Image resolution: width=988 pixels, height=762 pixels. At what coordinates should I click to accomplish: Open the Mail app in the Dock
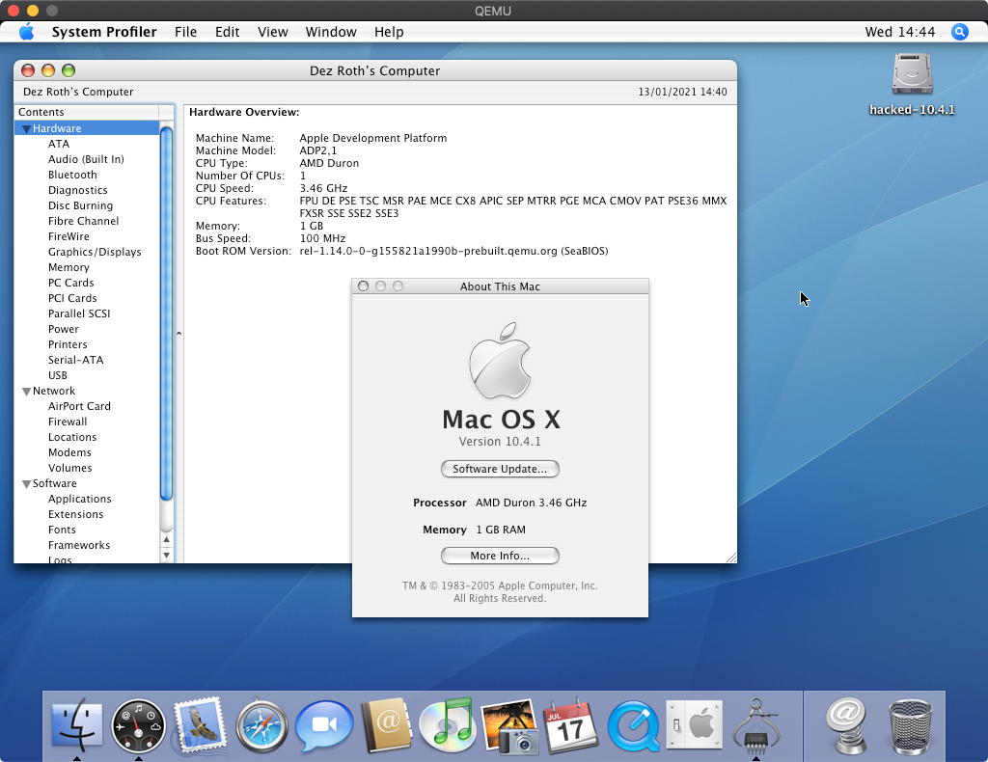200,726
